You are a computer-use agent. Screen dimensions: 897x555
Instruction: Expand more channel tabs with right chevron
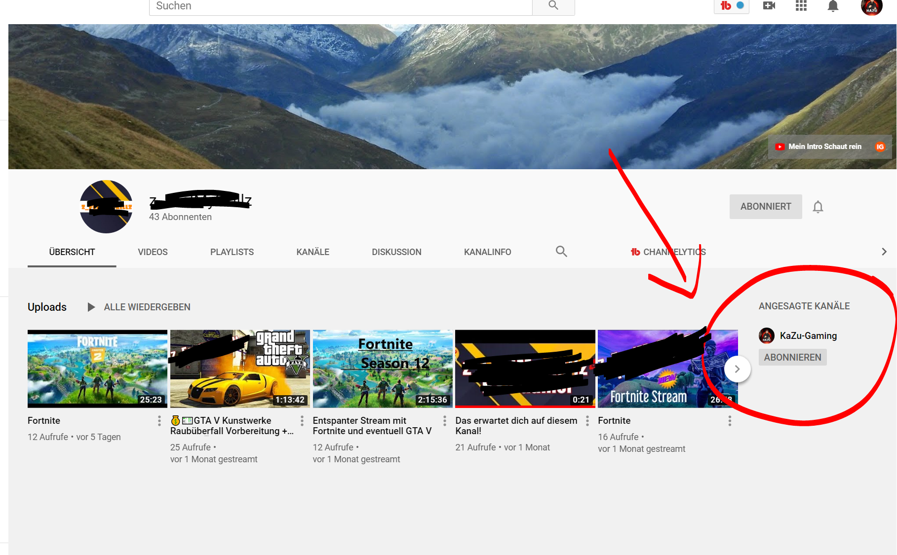pos(884,252)
